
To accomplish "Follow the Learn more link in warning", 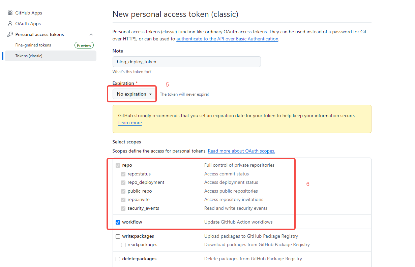I will point(130,123).
